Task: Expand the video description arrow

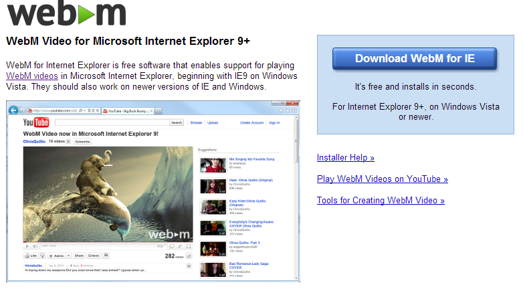Action: [189, 266]
